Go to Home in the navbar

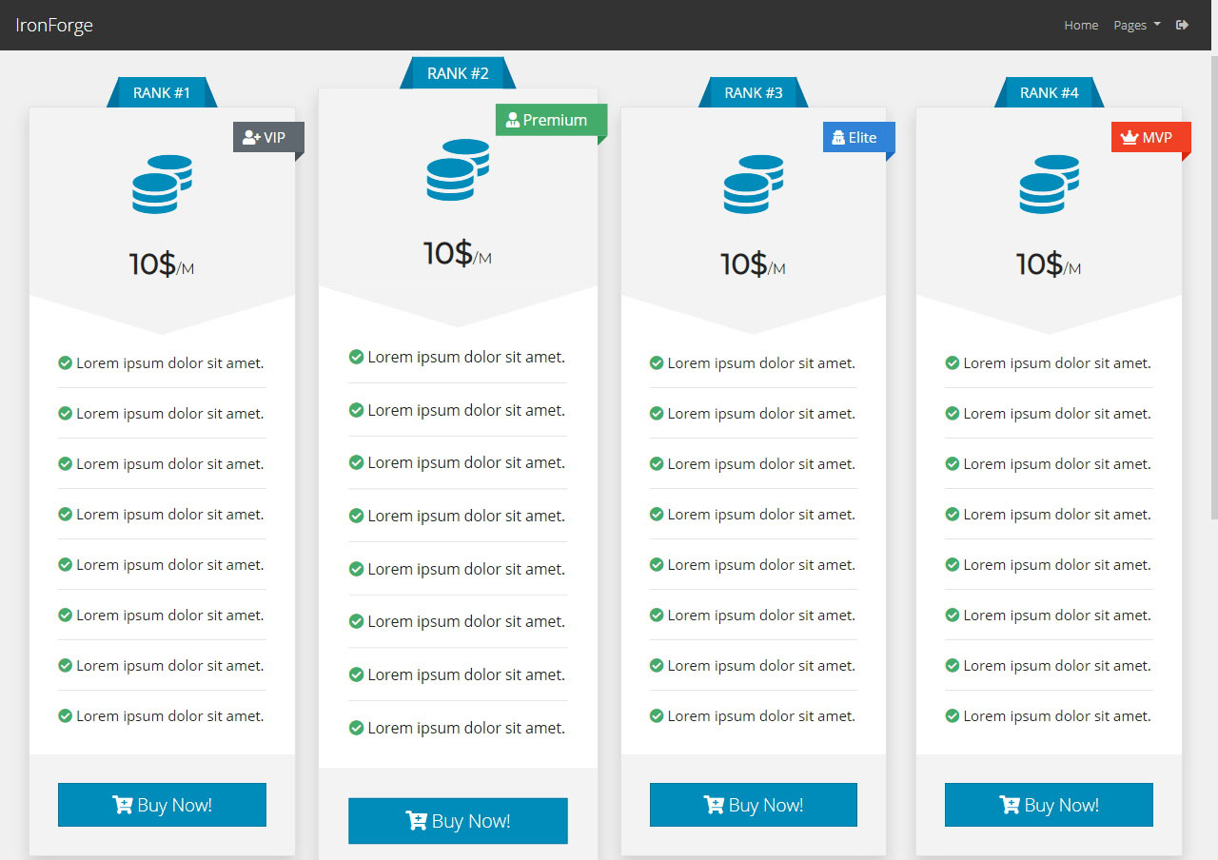(1081, 25)
